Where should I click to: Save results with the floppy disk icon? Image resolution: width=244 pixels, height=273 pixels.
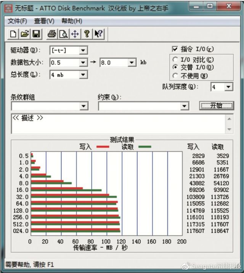[36, 34]
